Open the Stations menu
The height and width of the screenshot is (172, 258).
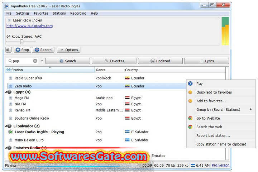(59, 13)
